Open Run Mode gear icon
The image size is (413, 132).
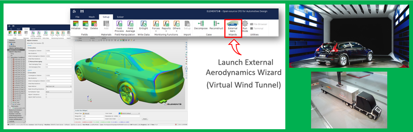click(245, 26)
